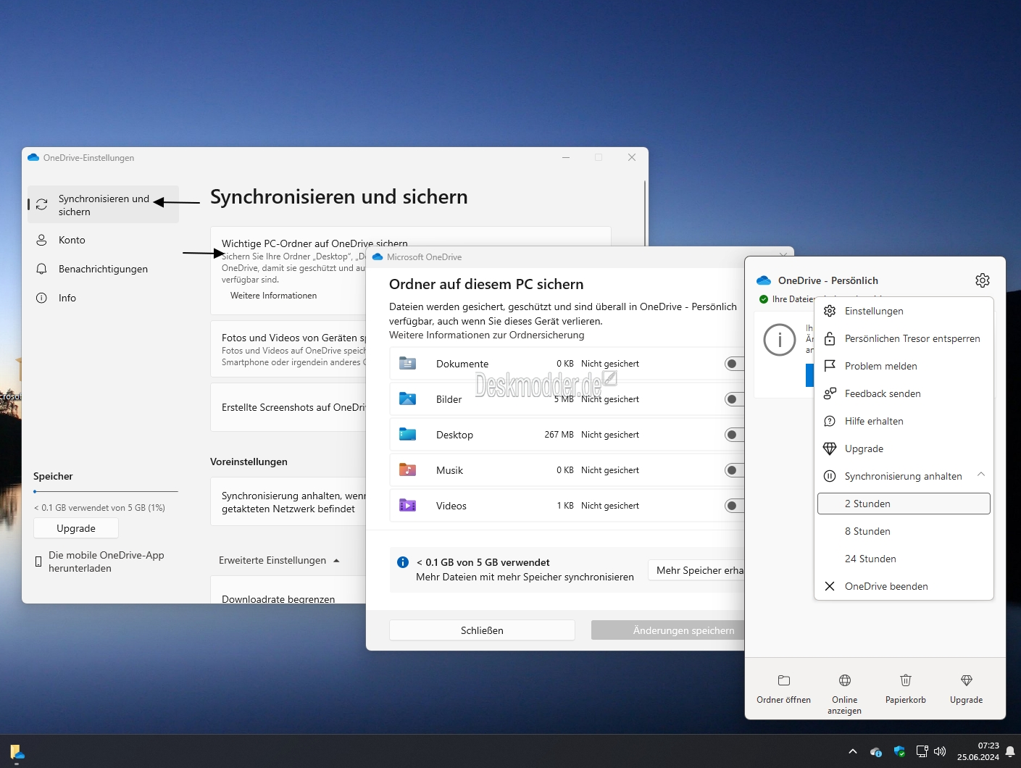Click the Windows Security shield tray icon
This screenshot has height=768, width=1021.
click(899, 751)
